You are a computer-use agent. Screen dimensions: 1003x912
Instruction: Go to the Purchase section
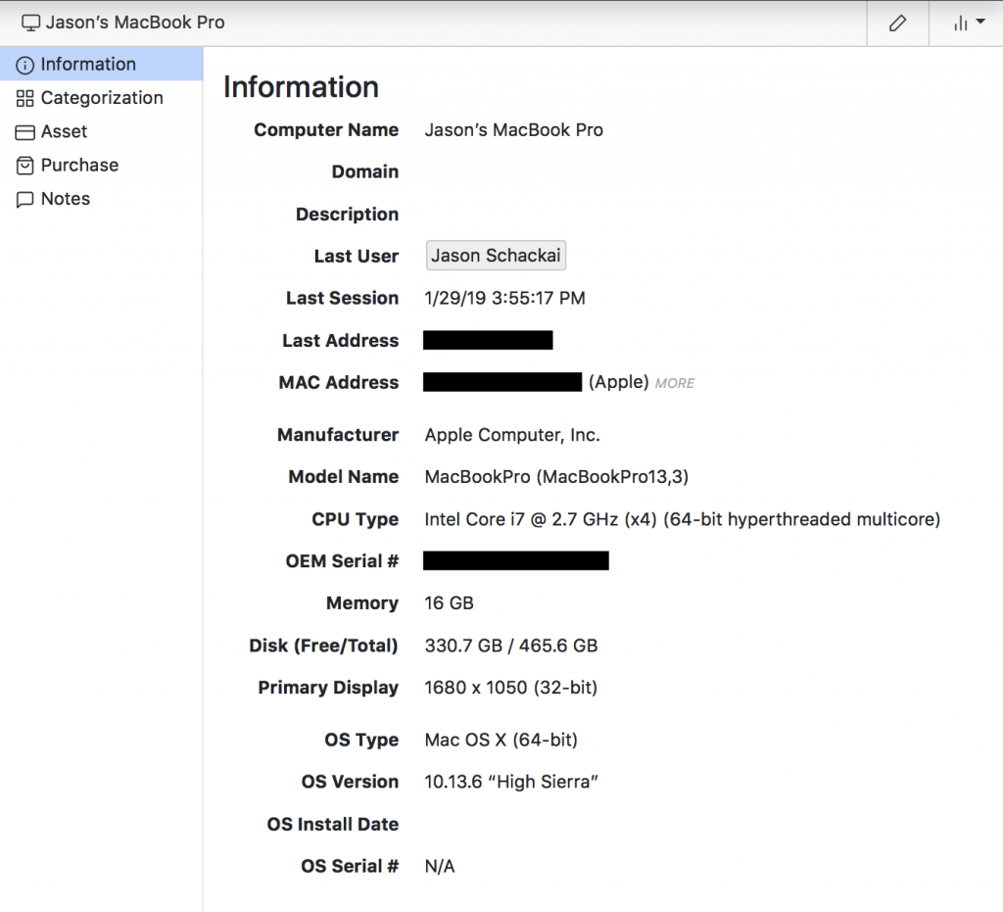[x=101, y=165]
